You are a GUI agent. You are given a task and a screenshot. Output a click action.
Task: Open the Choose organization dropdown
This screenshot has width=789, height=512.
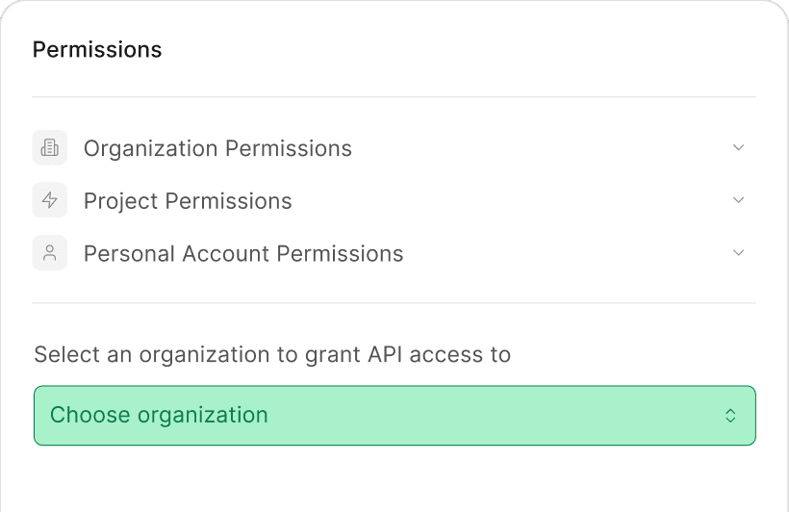(394, 416)
